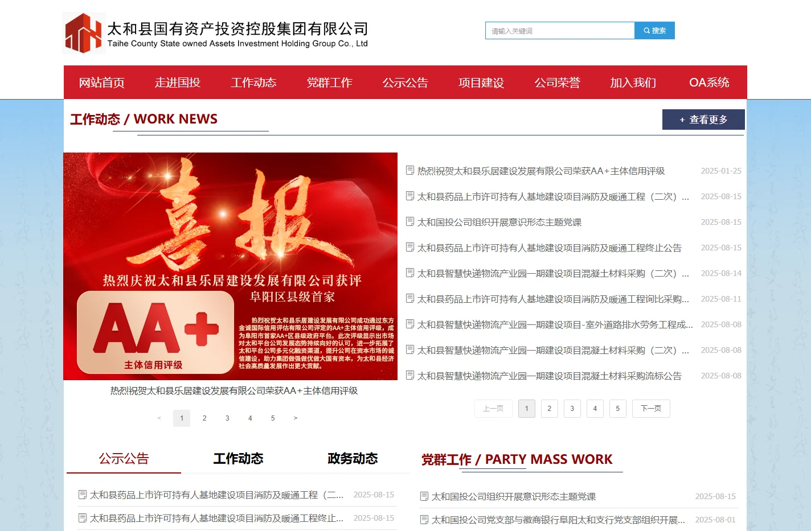Screen dimensions: 811x531
Task: Select carousel slide 1
Action: [182, 418]
